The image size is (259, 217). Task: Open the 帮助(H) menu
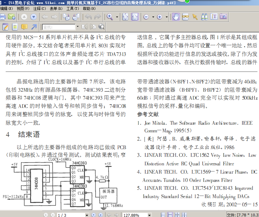pos(89,9)
